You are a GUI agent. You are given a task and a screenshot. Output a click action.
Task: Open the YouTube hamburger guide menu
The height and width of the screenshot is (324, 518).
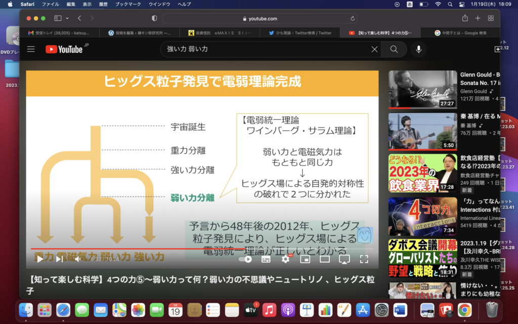(x=31, y=49)
